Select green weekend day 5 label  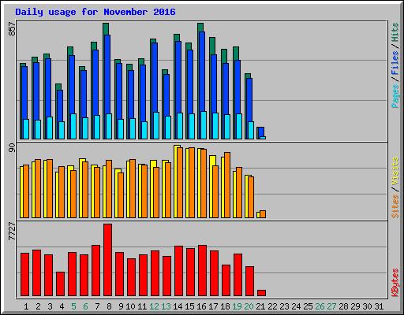click(73, 306)
